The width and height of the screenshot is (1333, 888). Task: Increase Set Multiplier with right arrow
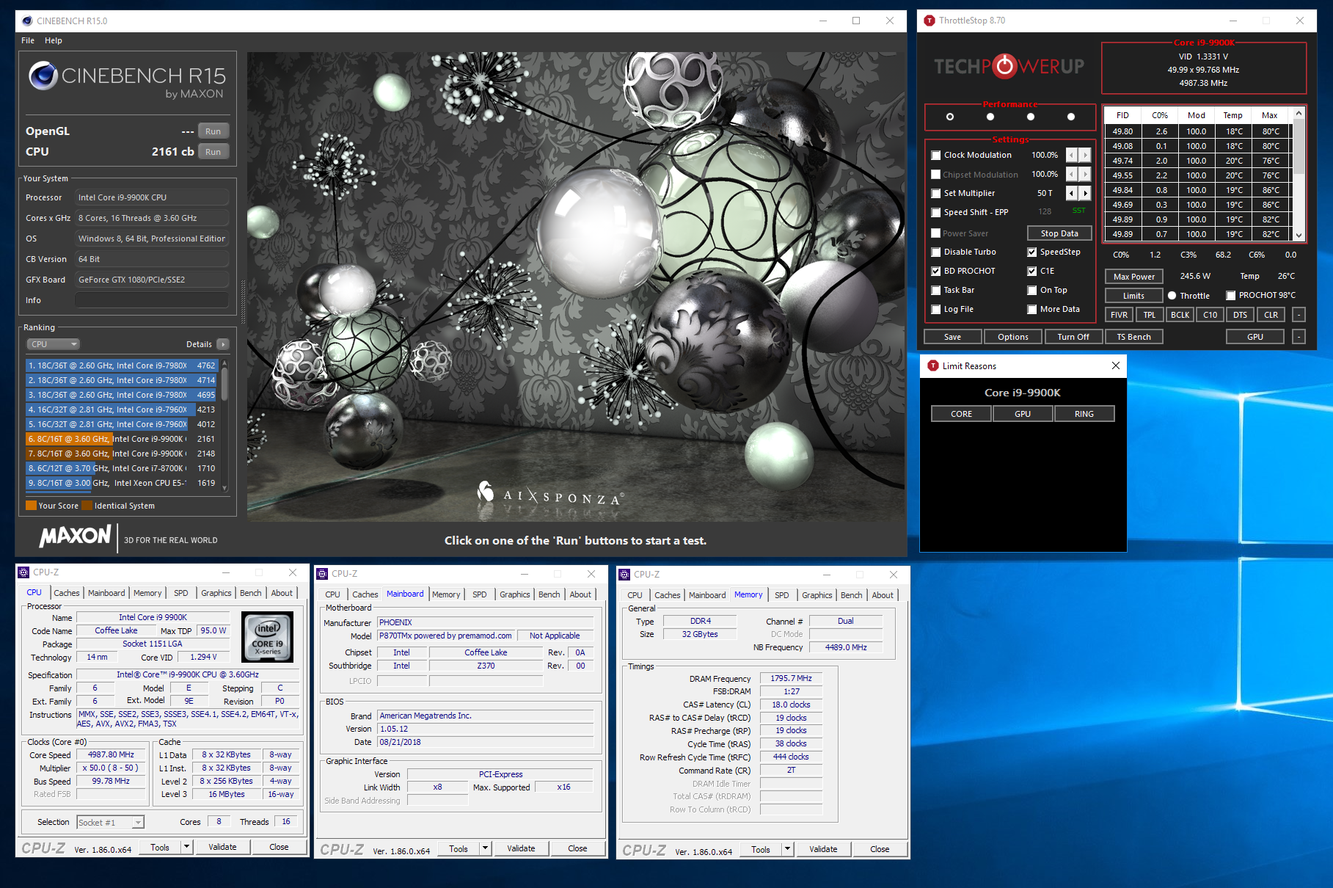(x=1085, y=193)
